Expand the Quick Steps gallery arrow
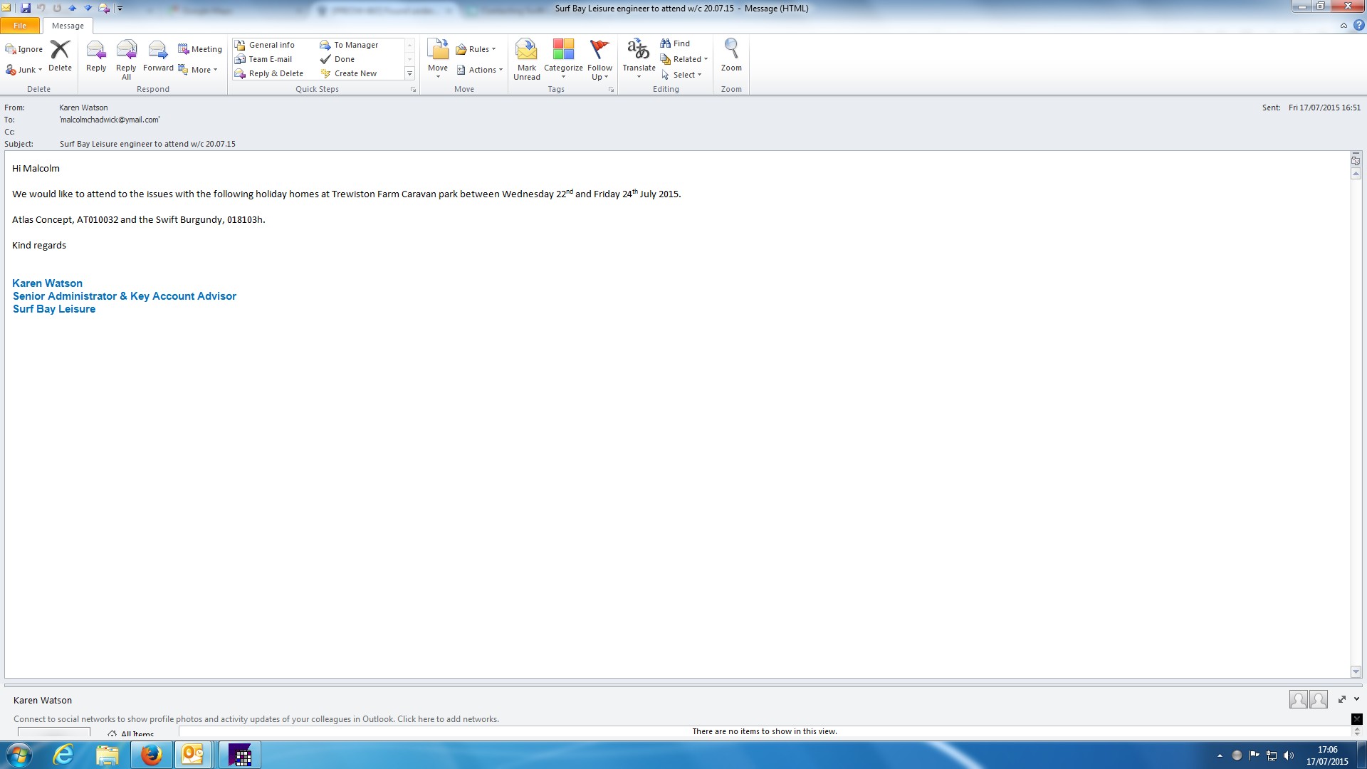Viewport: 1367px width, 769px height. point(409,74)
